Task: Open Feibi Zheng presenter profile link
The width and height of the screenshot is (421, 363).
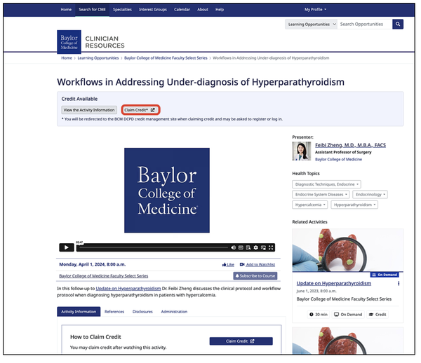Action: coord(350,145)
